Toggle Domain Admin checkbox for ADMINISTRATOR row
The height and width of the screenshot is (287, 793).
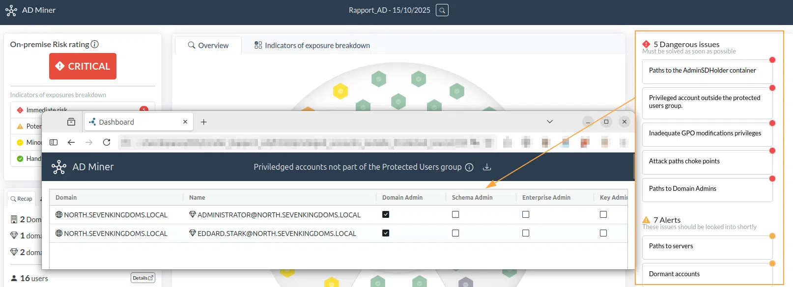point(386,214)
